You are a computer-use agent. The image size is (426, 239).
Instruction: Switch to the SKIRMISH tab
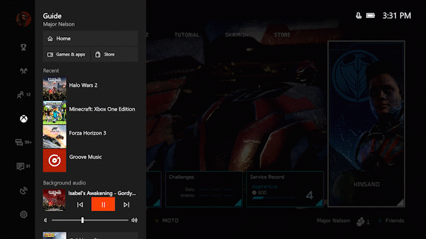click(x=237, y=35)
